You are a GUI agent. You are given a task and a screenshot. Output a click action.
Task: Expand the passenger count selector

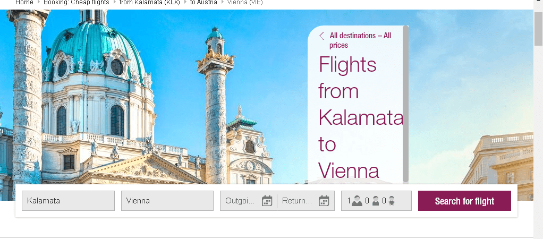(x=376, y=201)
